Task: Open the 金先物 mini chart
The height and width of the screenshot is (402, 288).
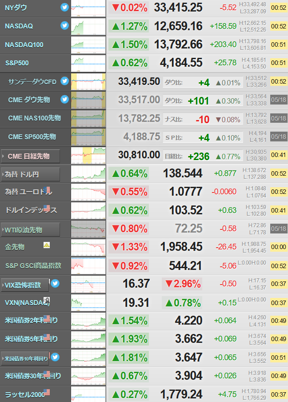Action: [88, 247]
